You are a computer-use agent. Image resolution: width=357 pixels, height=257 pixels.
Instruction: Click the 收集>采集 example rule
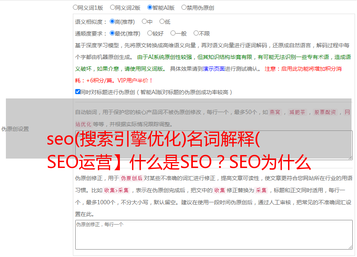116,190
